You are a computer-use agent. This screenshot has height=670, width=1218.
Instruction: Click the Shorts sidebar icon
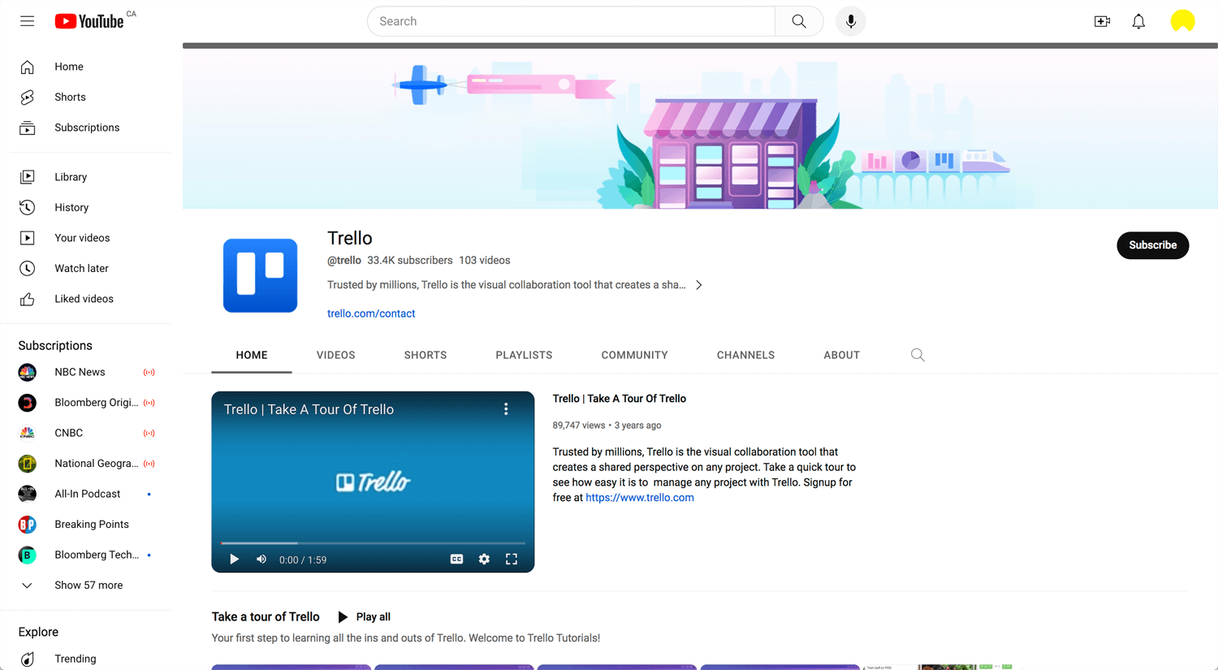coord(28,97)
